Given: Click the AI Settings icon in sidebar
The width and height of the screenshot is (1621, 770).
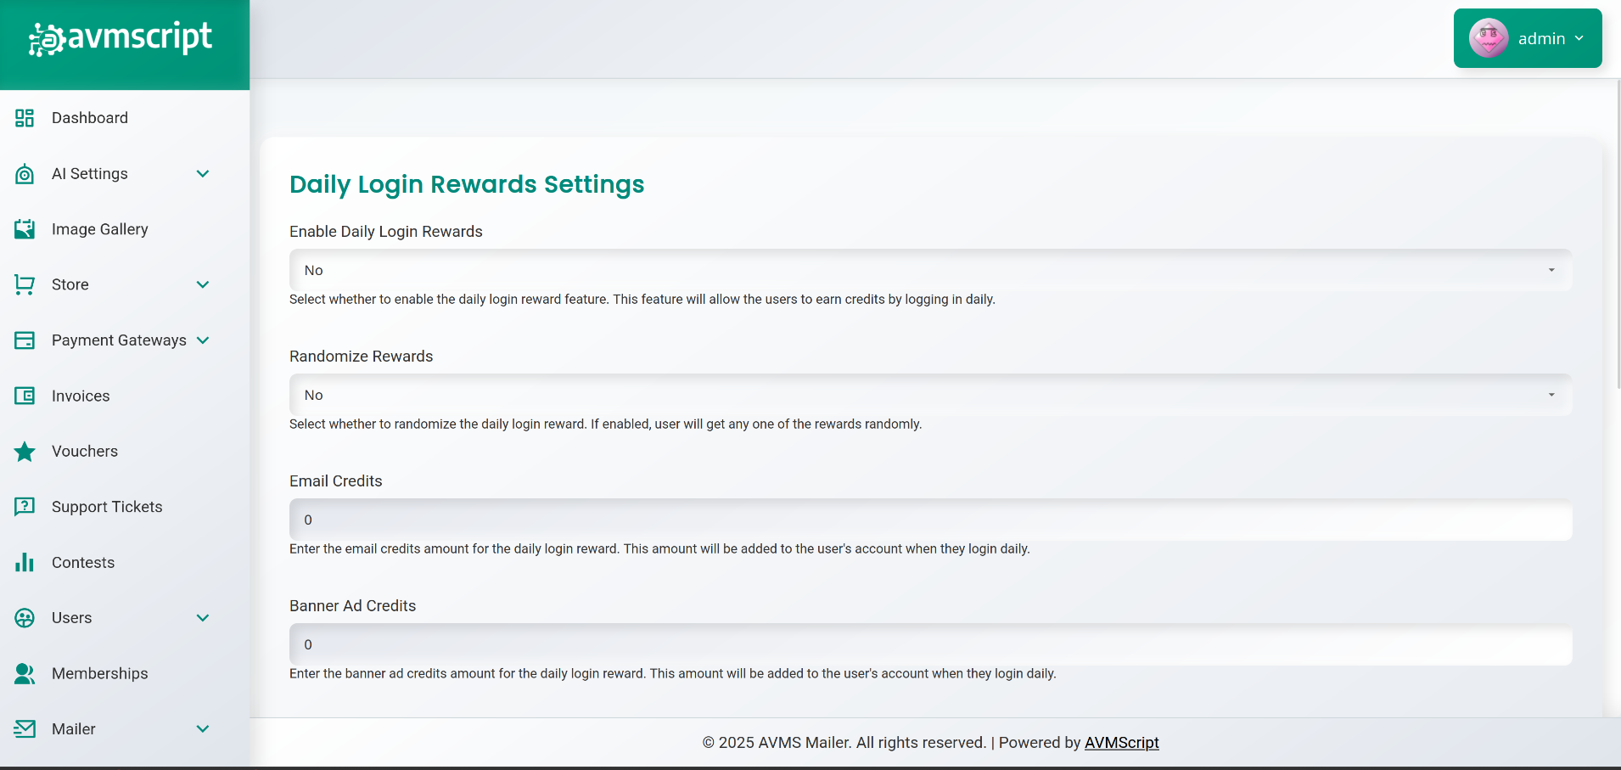Looking at the screenshot, I should [x=25, y=174].
